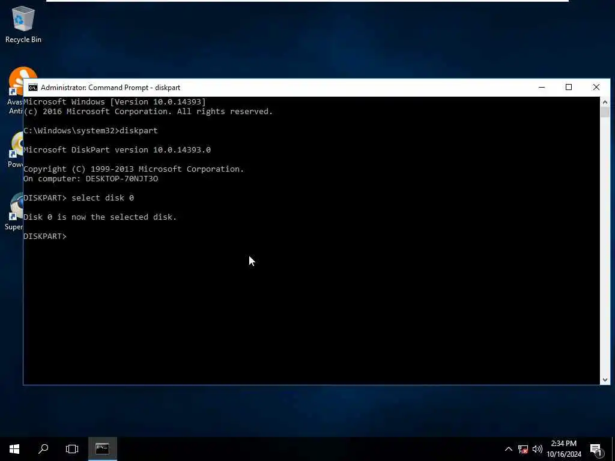Click the console scrollbar down arrow
The image size is (615, 461).
[x=605, y=379]
